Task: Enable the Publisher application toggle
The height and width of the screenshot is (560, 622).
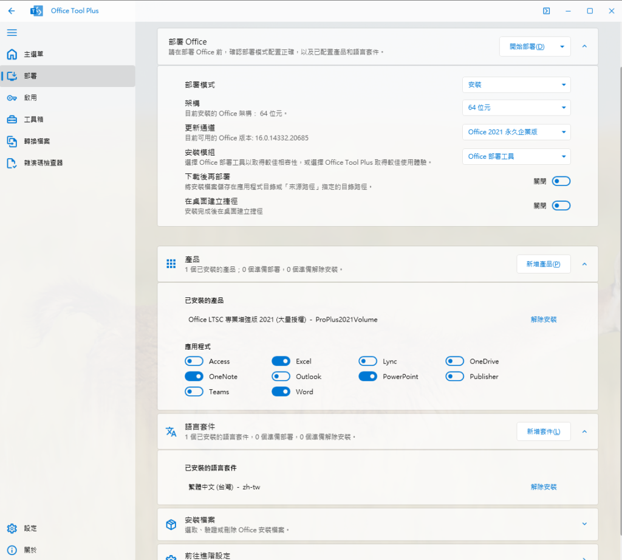Action: [454, 376]
